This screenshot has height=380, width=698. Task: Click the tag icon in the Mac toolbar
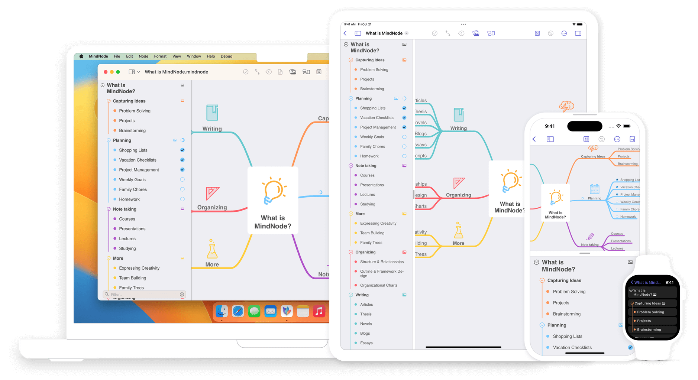tap(269, 72)
